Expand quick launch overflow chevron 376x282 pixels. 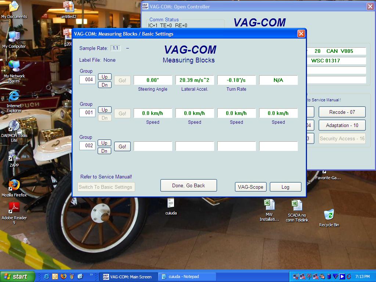tap(91, 275)
